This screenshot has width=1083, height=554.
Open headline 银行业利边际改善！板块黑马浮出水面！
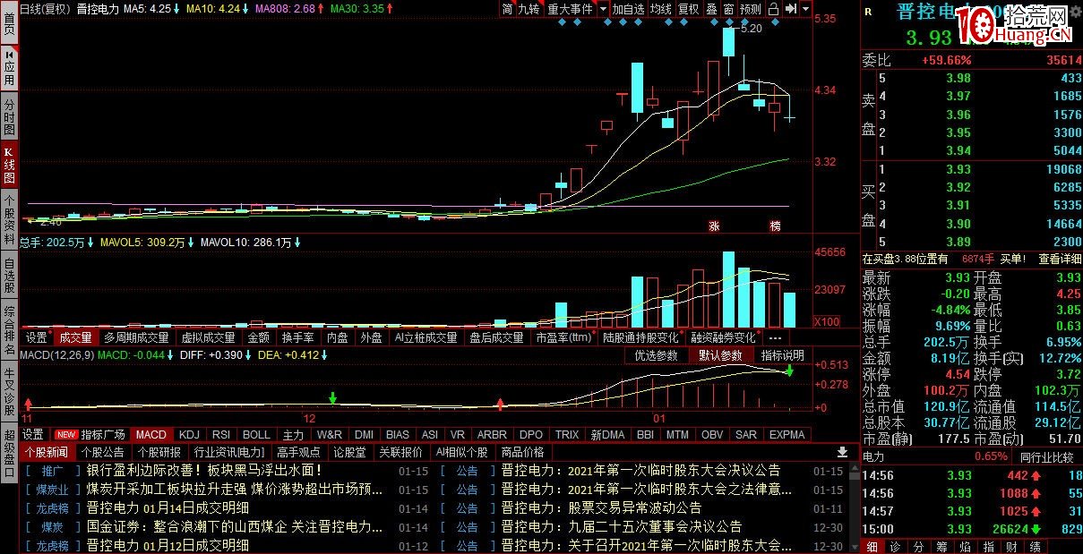point(204,470)
